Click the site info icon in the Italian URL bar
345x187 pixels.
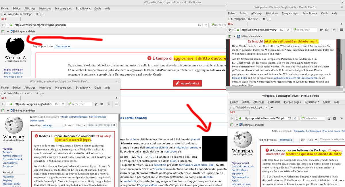[8, 25]
